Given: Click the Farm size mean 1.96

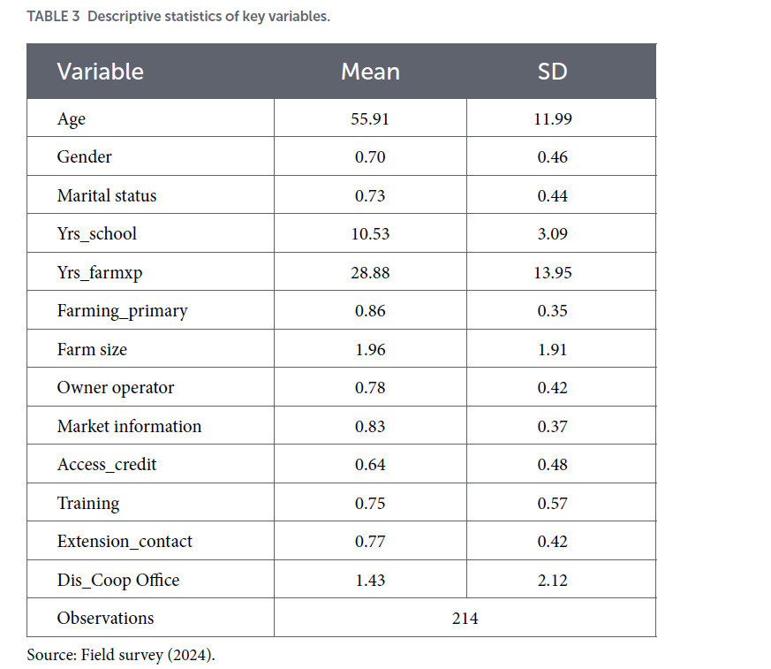Looking at the screenshot, I should [370, 350].
